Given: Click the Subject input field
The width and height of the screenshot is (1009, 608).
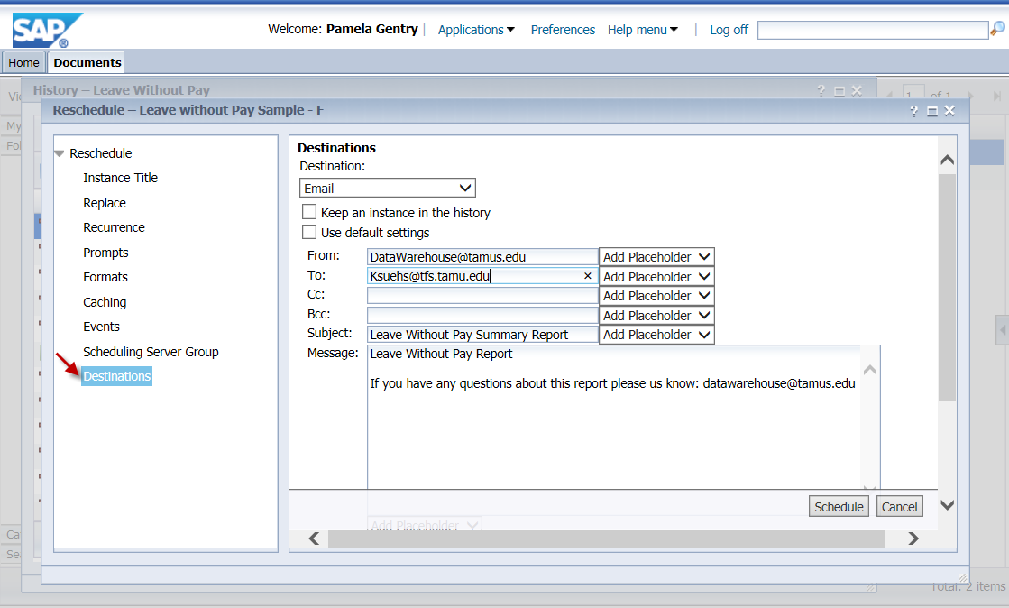Looking at the screenshot, I should (482, 335).
